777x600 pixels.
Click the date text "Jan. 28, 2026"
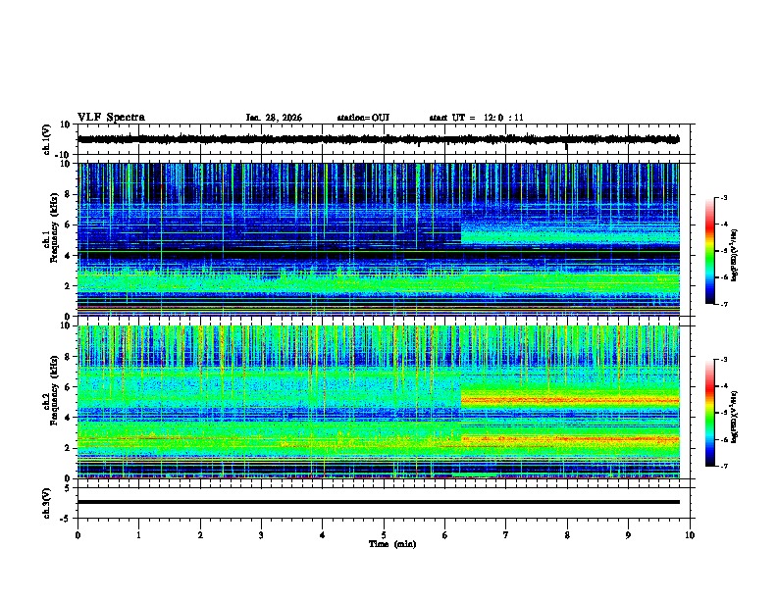pos(274,118)
